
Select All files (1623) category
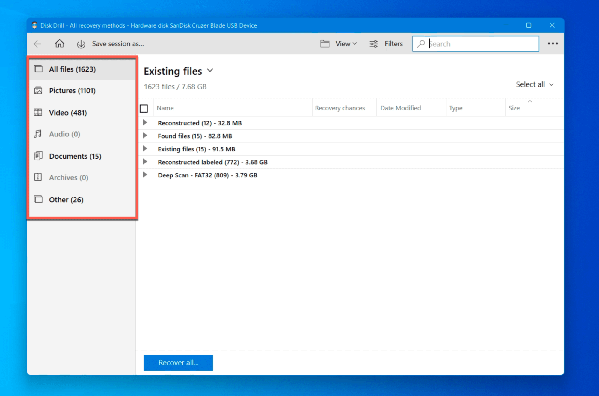[82, 69]
